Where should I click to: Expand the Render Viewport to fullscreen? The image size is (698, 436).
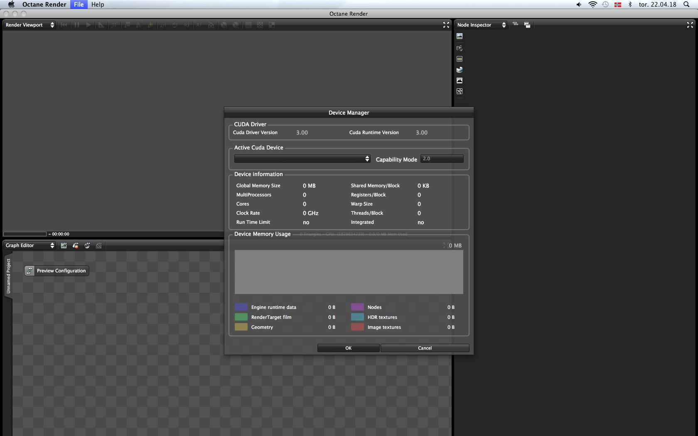[446, 25]
